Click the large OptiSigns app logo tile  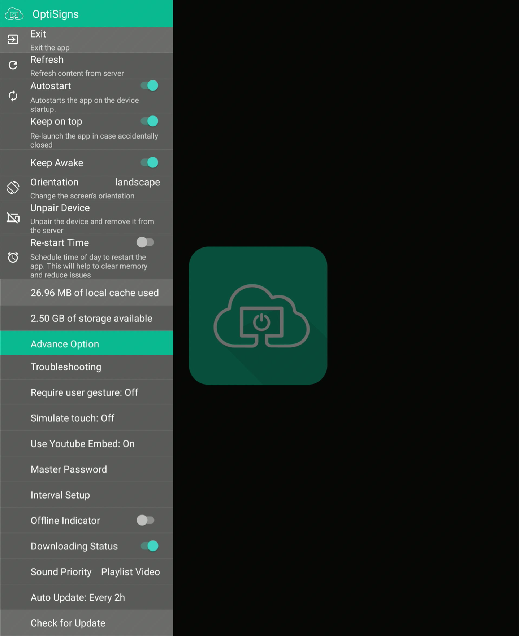258,316
